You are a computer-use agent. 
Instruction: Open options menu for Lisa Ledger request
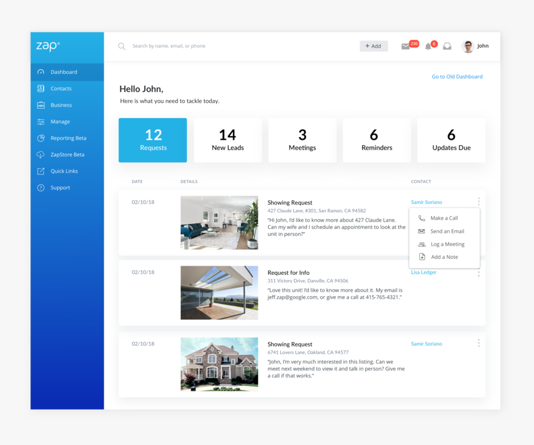[x=478, y=272]
